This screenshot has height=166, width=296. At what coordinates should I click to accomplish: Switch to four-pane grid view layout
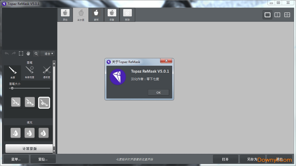287,15
